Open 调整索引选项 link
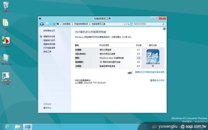 [x=49, y=40]
